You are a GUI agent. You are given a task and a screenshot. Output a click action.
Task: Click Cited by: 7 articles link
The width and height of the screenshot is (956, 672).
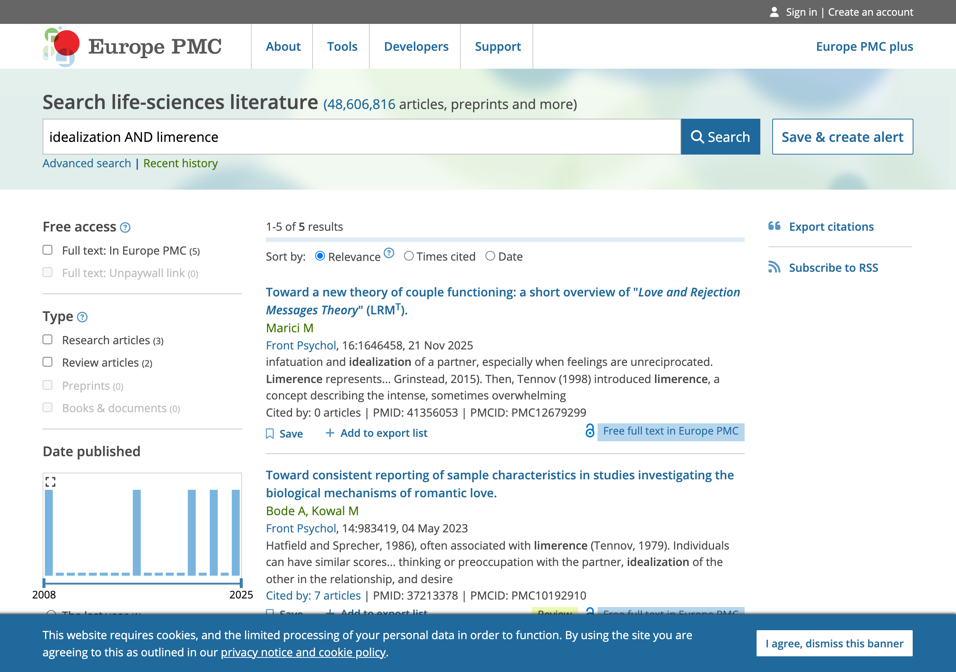coord(313,595)
